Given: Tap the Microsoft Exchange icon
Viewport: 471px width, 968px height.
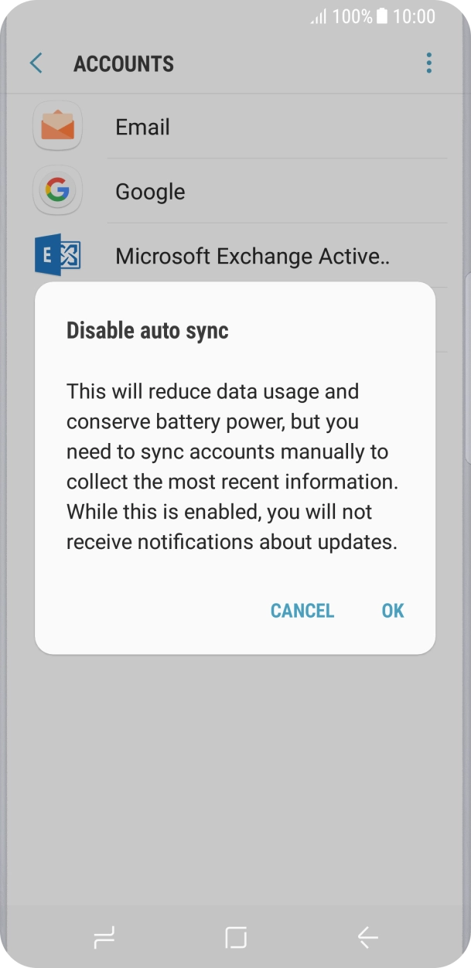Looking at the screenshot, I should tap(57, 256).
